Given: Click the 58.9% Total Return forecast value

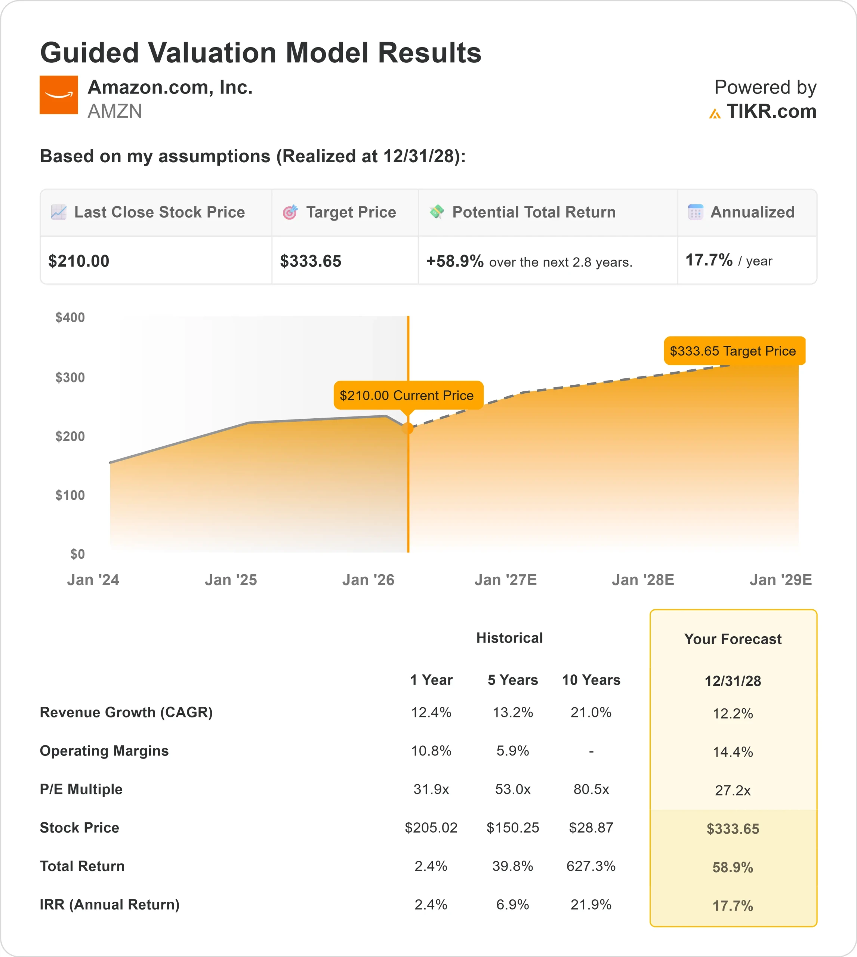Looking at the screenshot, I should (733, 867).
